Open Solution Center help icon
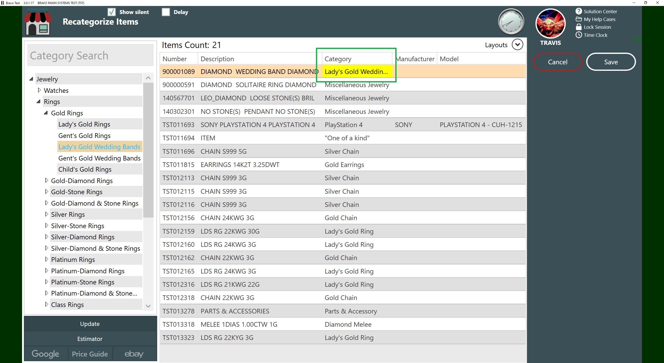This screenshot has height=363, width=664. click(579, 11)
